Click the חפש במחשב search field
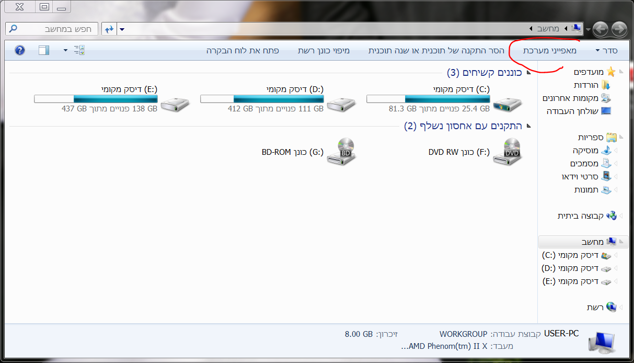The height and width of the screenshot is (363, 634). pos(52,29)
